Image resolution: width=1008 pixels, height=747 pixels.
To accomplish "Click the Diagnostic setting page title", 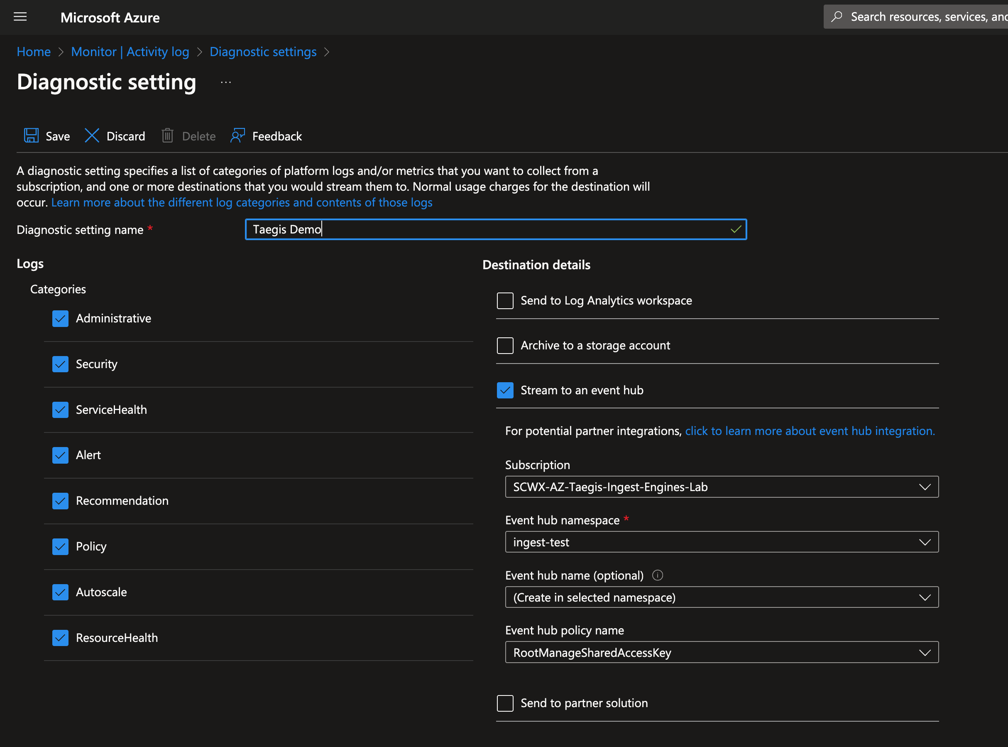I will click(x=107, y=82).
